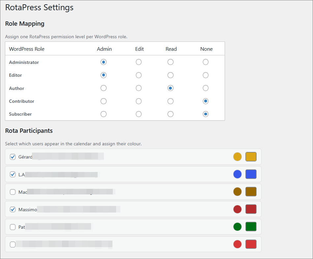Select Admin permission for Subscriber role
313x259 pixels.
pos(104,114)
